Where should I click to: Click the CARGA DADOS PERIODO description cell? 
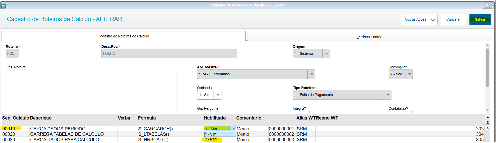coord(73,129)
